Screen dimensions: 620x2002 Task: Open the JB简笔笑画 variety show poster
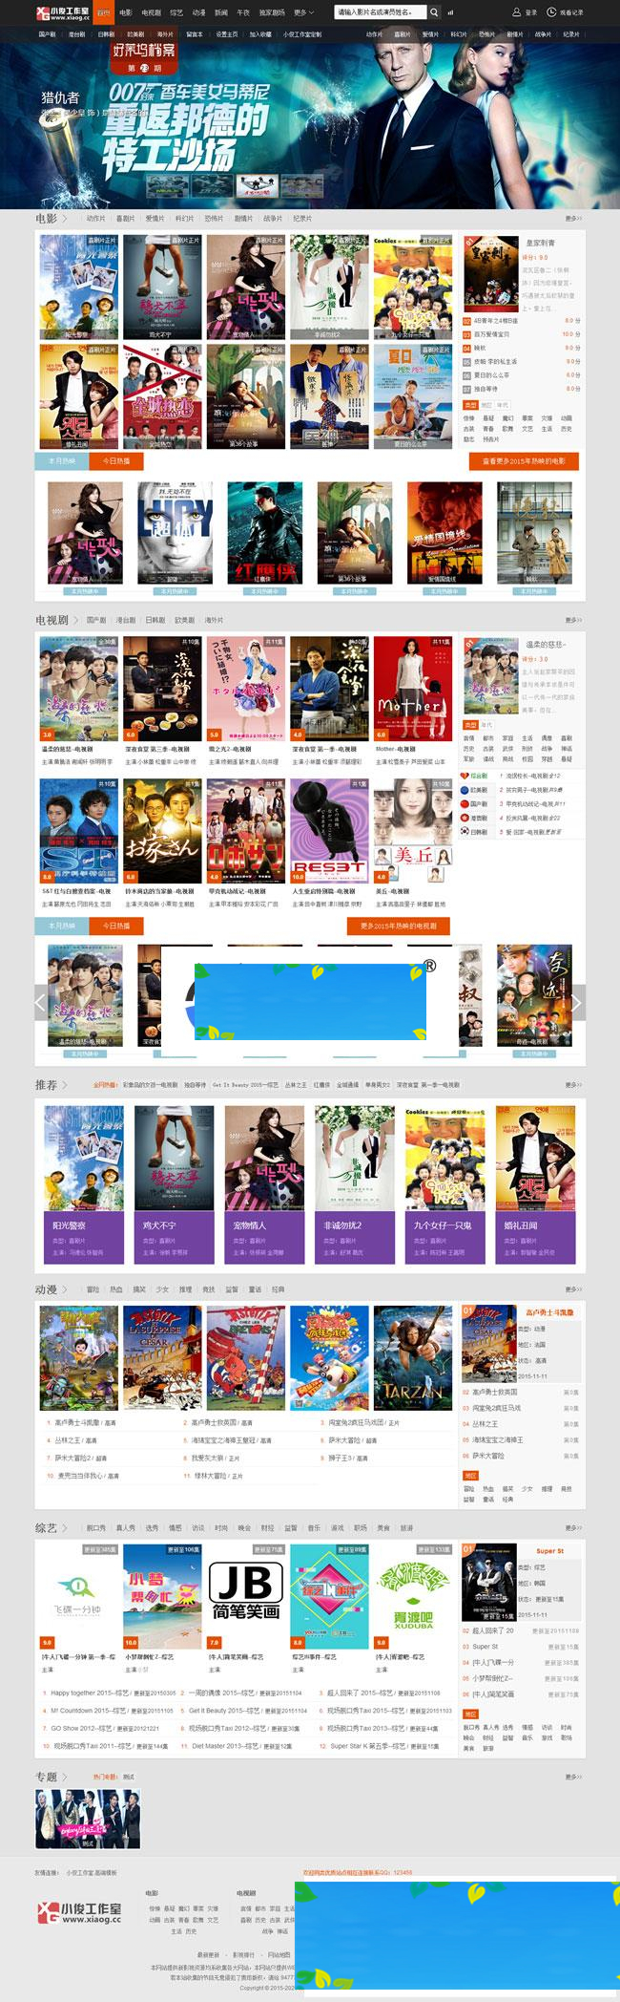pyautogui.click(x=246, y=1596)
